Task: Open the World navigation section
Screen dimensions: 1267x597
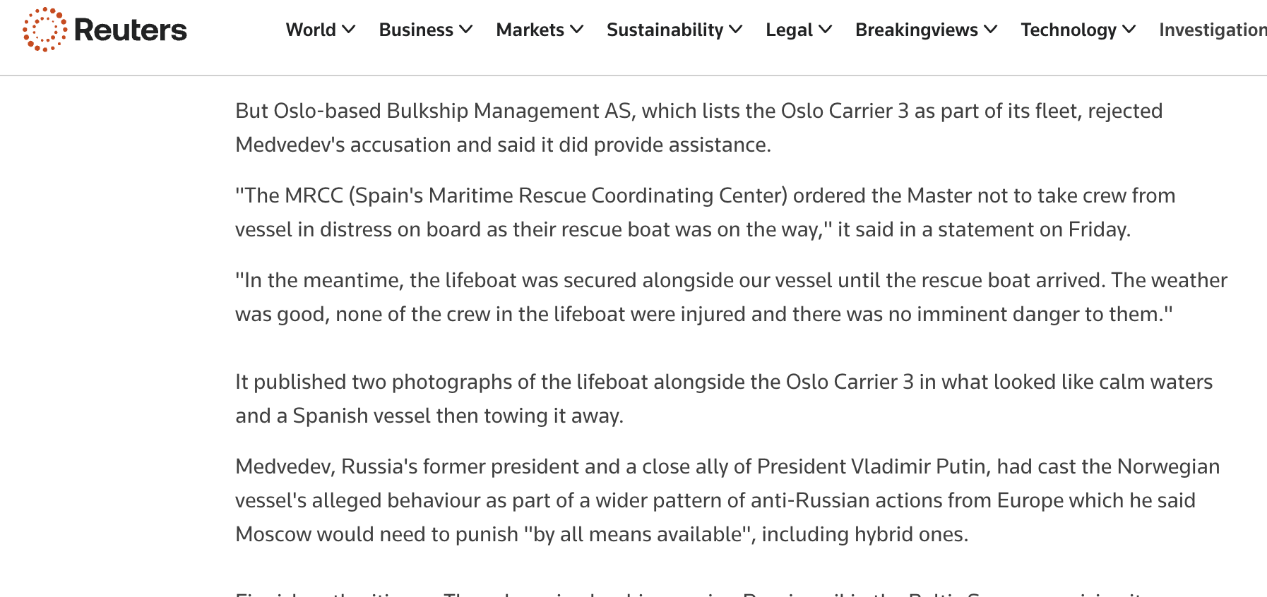Action: [311, 30]
